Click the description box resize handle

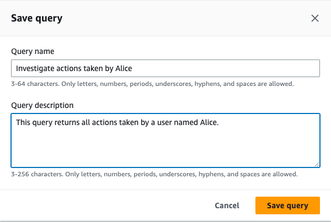317,164
